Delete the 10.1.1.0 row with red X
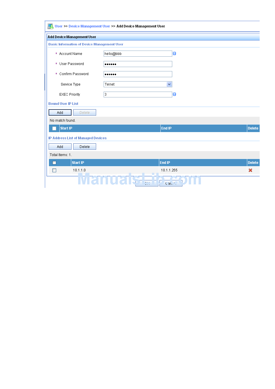275x389 pixels. 250,170
